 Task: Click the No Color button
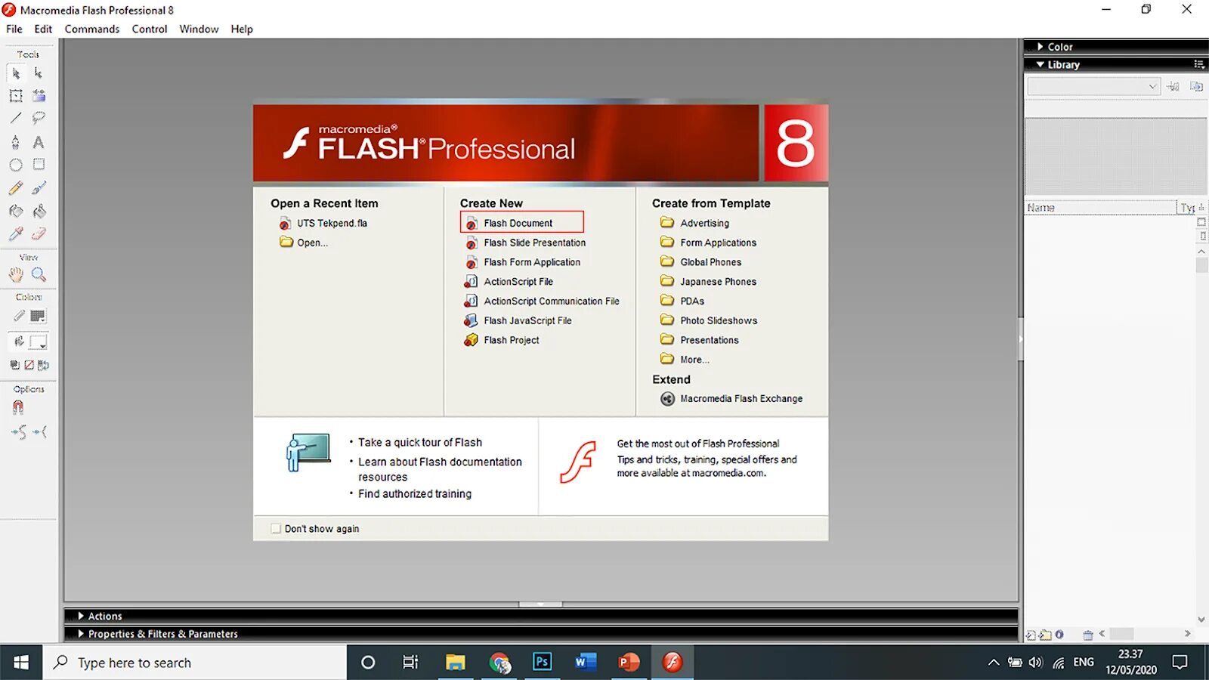click(29, 365)
